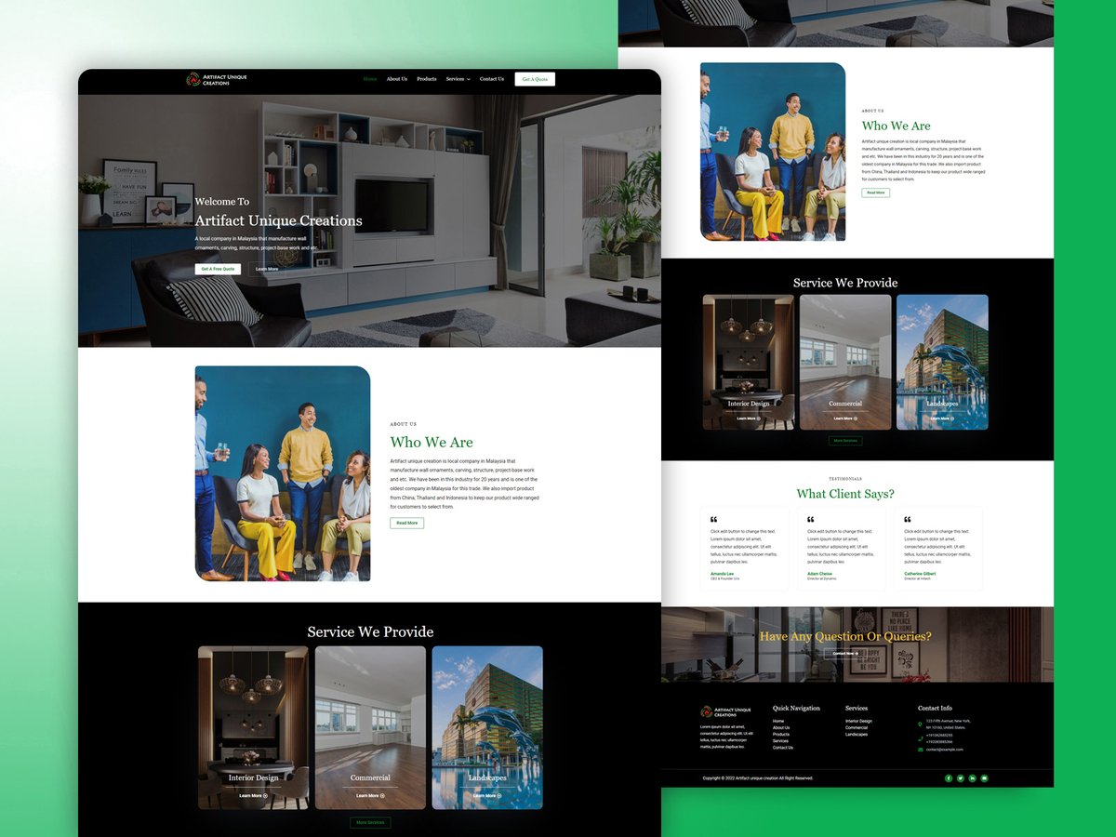Open the Contact Us item in the header menu
The height and width of the screenshot is (837, 1116).
pos(492,79)
